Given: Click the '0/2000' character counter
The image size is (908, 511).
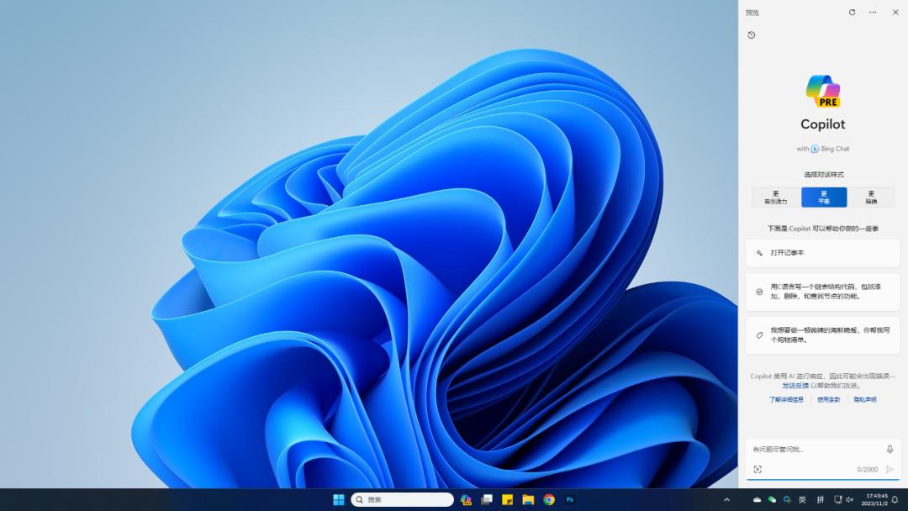Looking at the screenshot, I should point(868,470).
